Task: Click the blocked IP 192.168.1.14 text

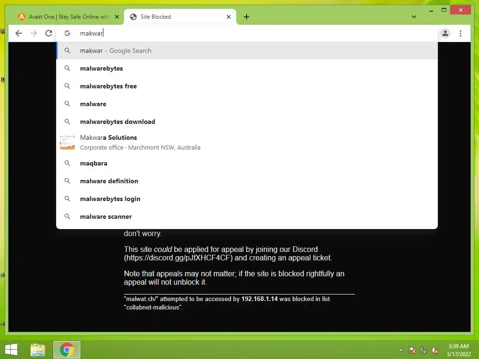Action: pyautogui.click(x=259, y=299)
